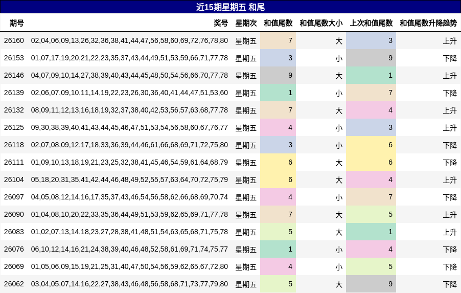Click 上升 trend cell in row 26160
This screenshot has width=461, height=293.
(428, 40)
